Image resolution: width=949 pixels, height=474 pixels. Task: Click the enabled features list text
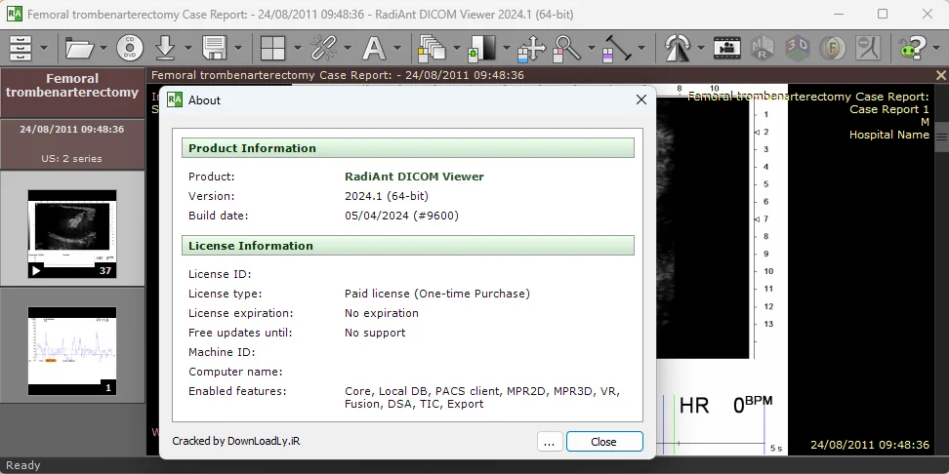481,397
